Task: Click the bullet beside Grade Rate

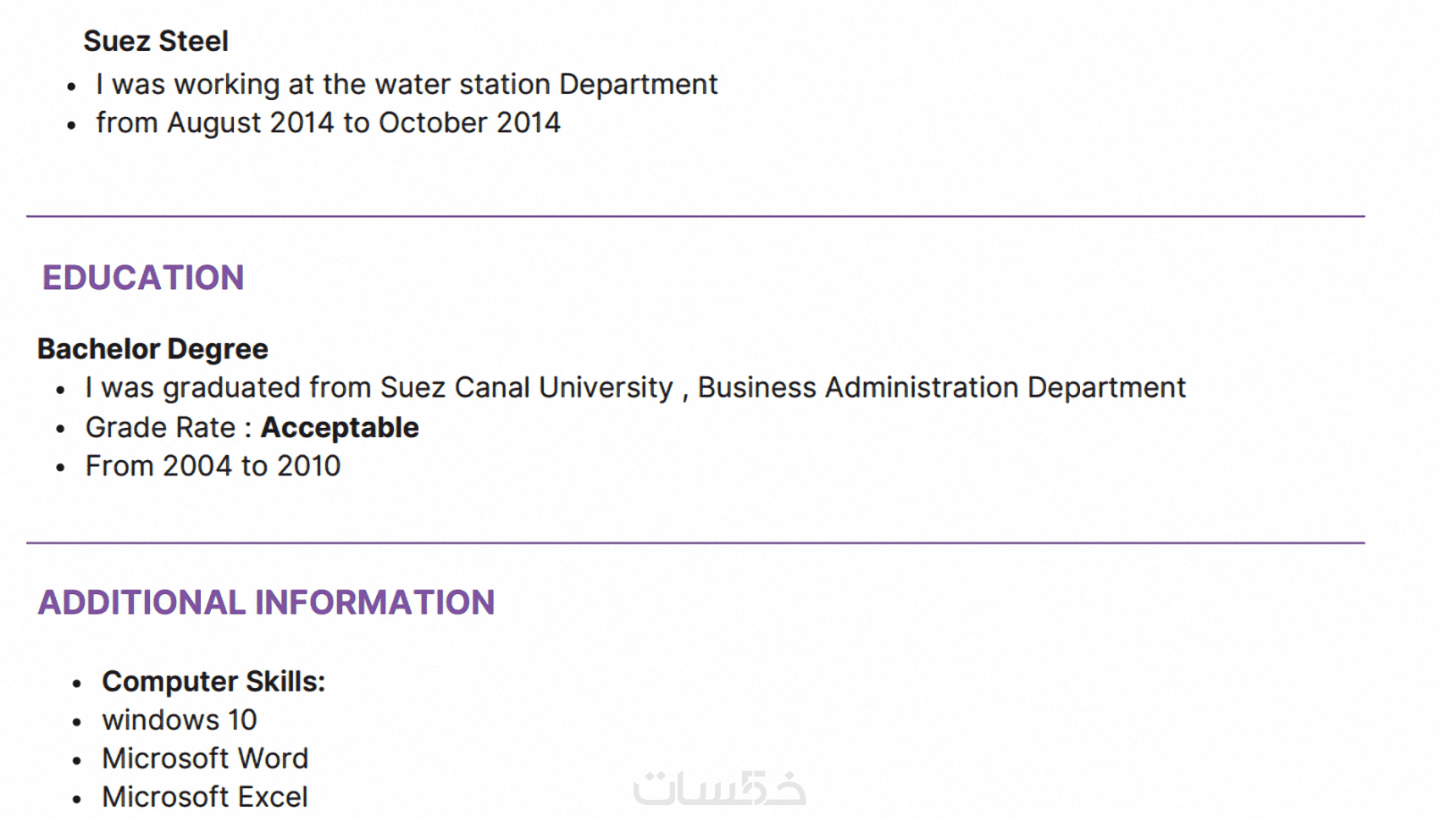Action: click(60, 429)
